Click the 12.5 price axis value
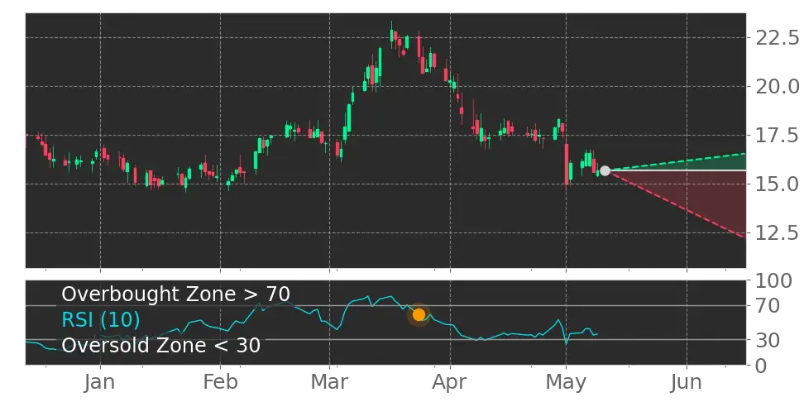 click(x=777, y=232)
